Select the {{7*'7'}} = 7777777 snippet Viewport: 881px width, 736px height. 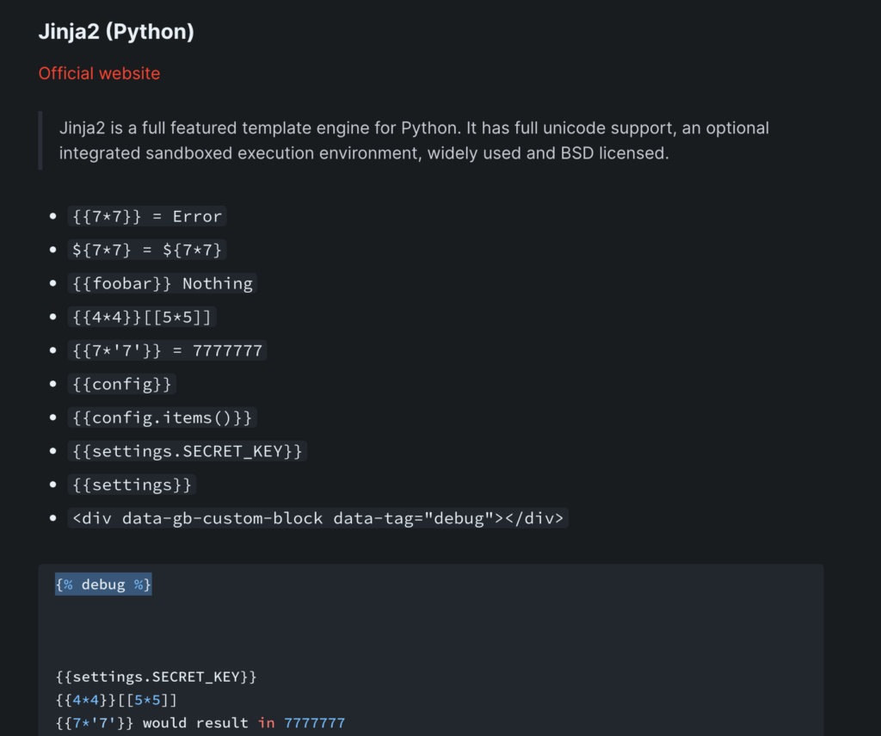coord(168,351)
